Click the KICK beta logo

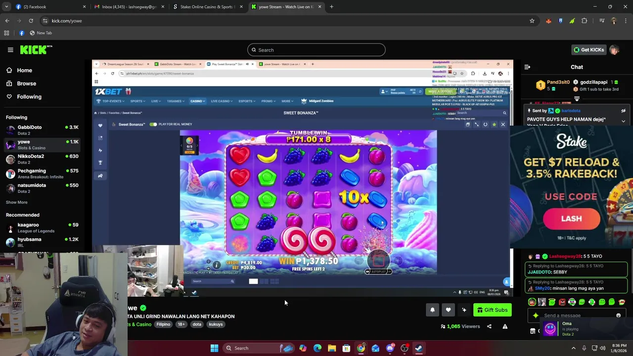36,49
